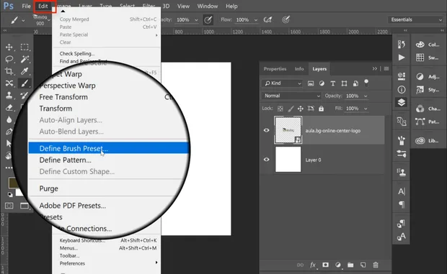Click the layers panel menu icon
Screen dimensions: 447x274
click(386, 68)
